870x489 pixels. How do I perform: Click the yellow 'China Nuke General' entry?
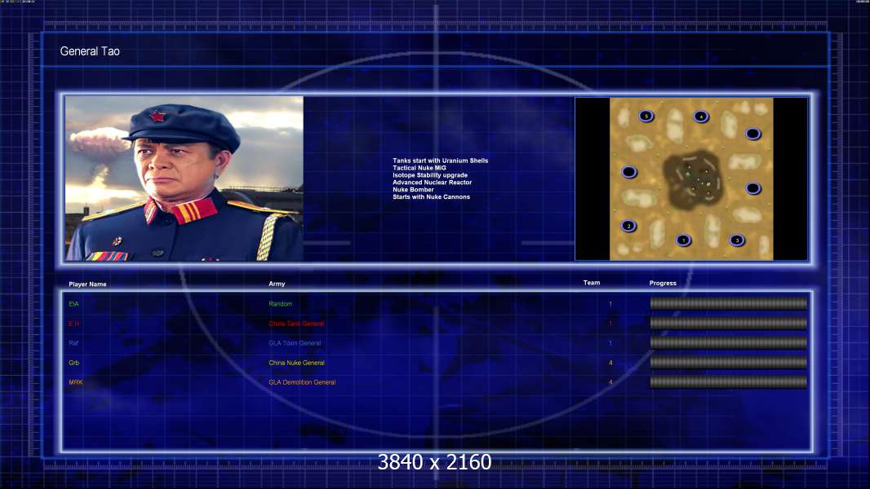(x=296, y=363)
